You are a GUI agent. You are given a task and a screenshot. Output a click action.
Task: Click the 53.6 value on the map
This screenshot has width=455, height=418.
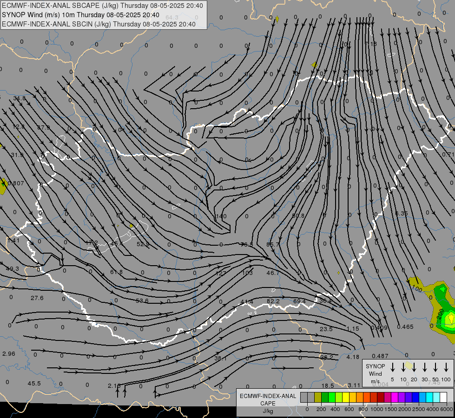(x=142, y=300)
